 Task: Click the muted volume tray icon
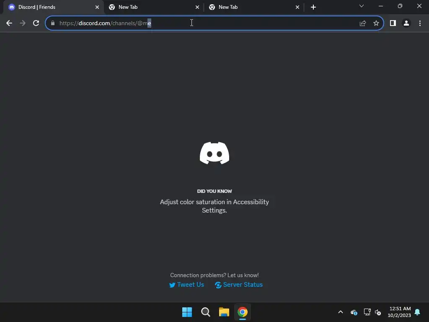378,312
